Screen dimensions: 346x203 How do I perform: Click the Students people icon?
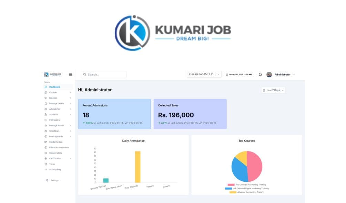click(x=46, y=115)
